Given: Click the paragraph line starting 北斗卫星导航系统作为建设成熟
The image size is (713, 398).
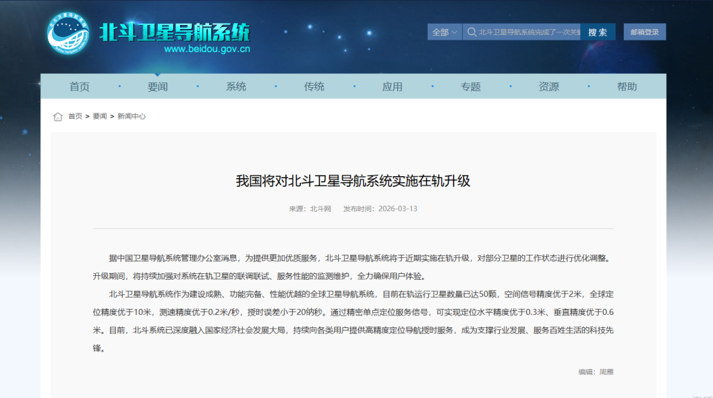Looking at the screenshot, I should (361, 294).
